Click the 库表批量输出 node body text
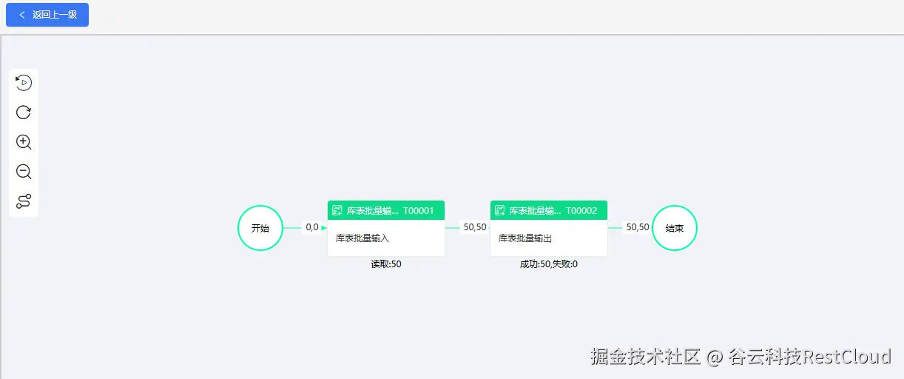The width and height of the screenshot is (904, 379). point(525,238)
